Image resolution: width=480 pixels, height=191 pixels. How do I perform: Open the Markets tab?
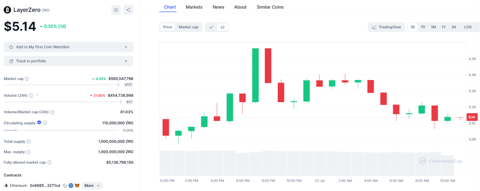click(x=194, y=7)
